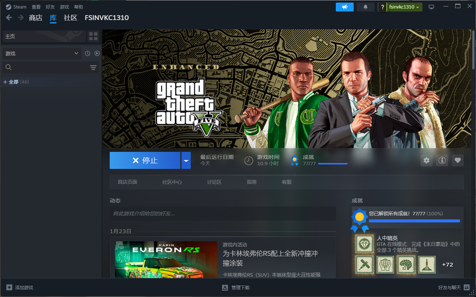
Task: Switch library to grid view icon
Action: pyautogui.click(x=93, y=36)
